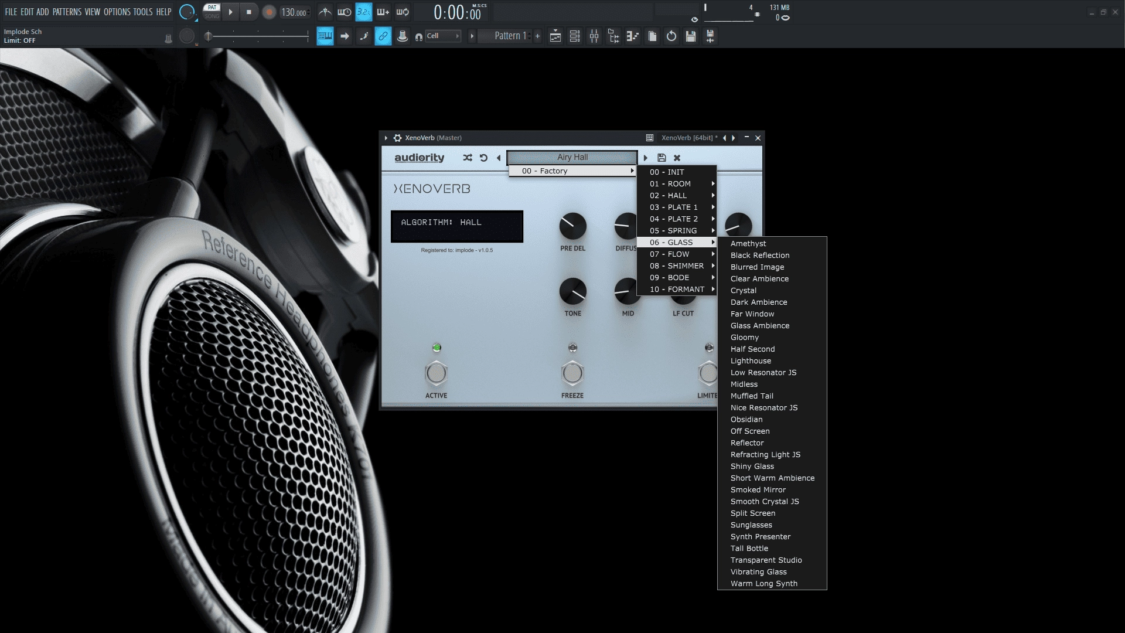Randomize the XenoVerb preset shuffle icon
Viewport: 1125px width, 633px height.
click(x=467, y=158)
